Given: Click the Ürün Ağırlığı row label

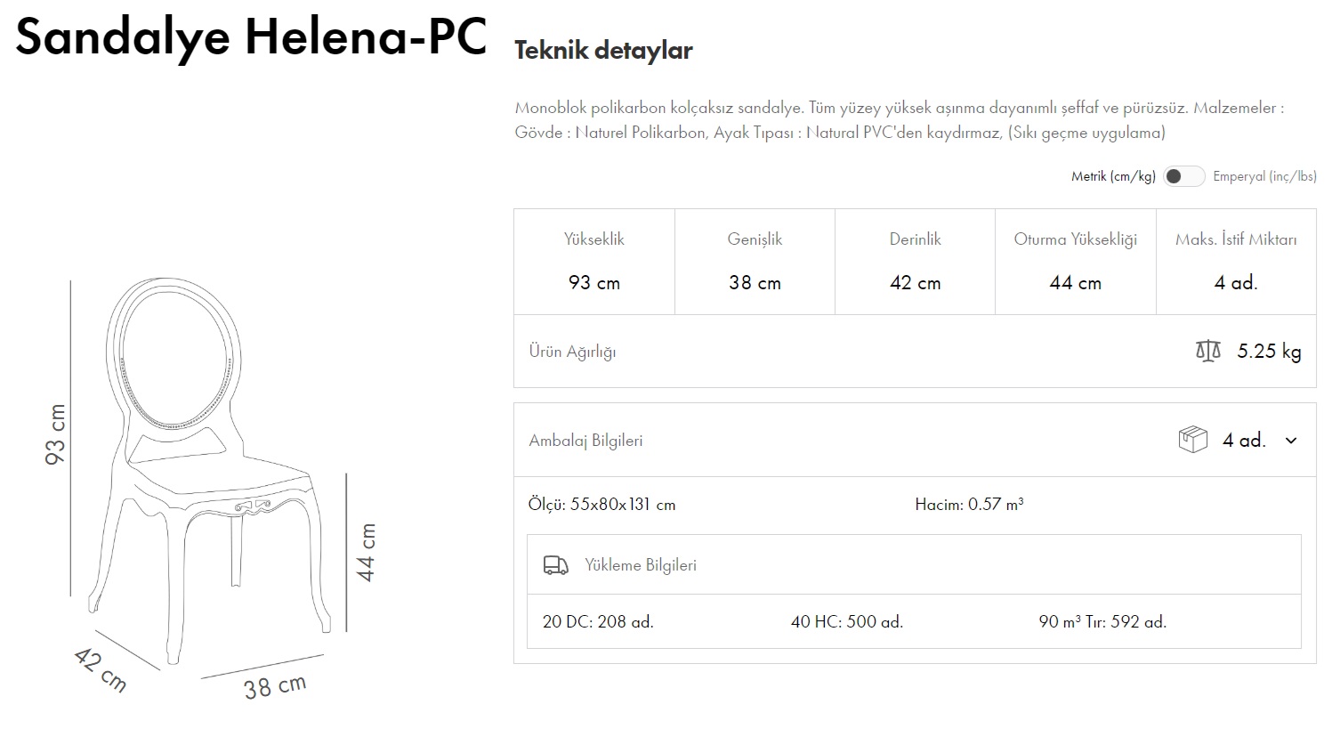Looking at the screenshot, I should (x=573, y=351).
